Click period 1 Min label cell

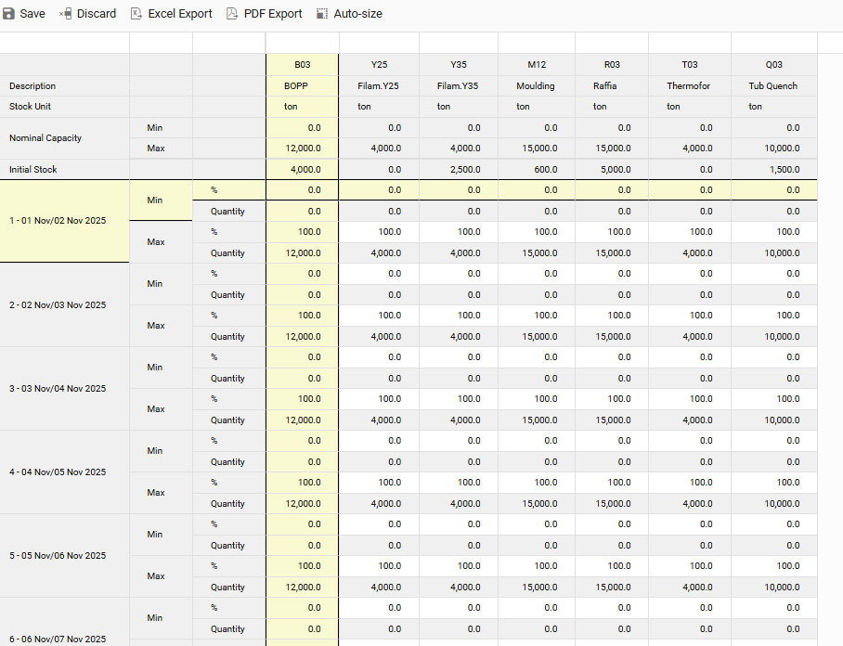[x=161, y=200]
